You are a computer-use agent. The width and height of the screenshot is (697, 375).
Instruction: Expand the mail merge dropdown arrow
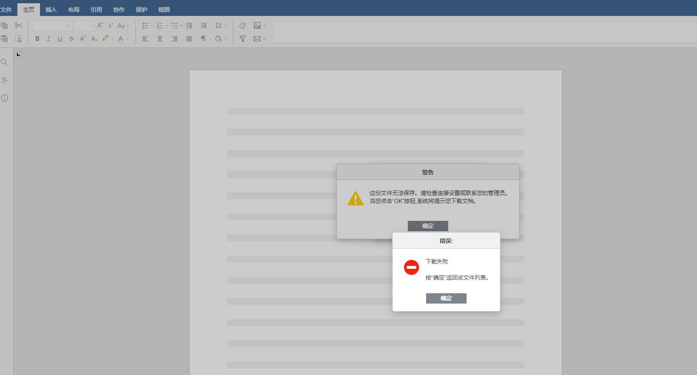pos(264,39)
